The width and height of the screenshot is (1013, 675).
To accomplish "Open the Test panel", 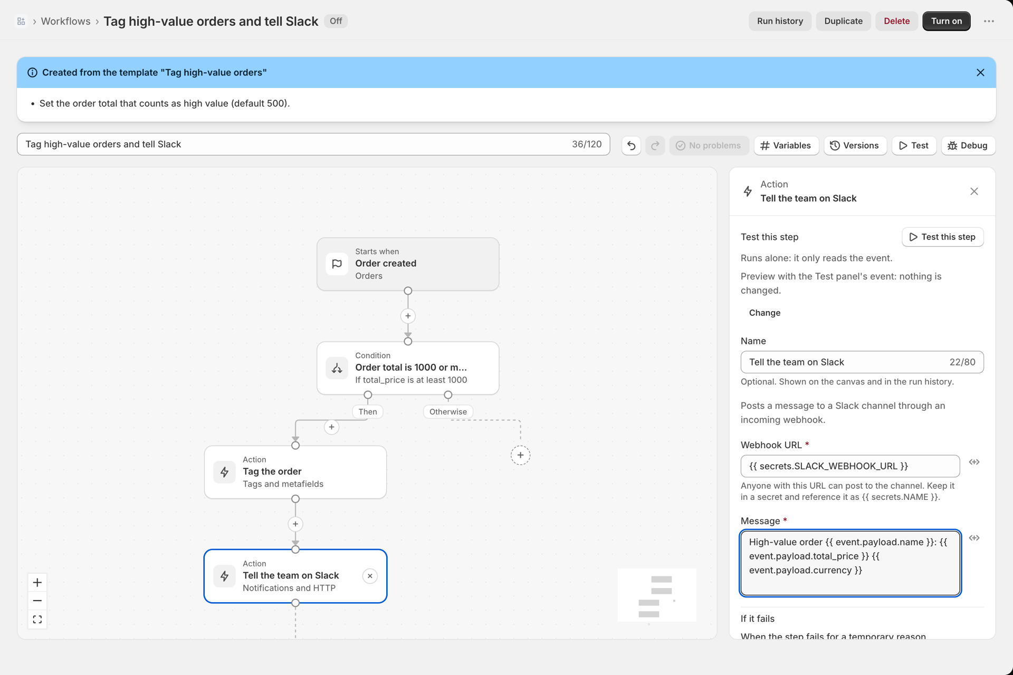I will click(913, 146).
